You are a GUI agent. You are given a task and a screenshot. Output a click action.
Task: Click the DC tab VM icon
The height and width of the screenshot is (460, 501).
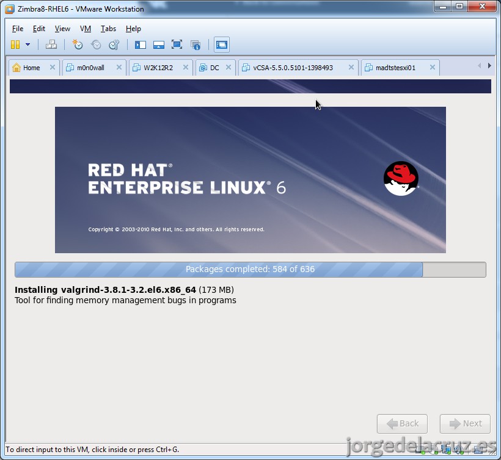point(203,67)
